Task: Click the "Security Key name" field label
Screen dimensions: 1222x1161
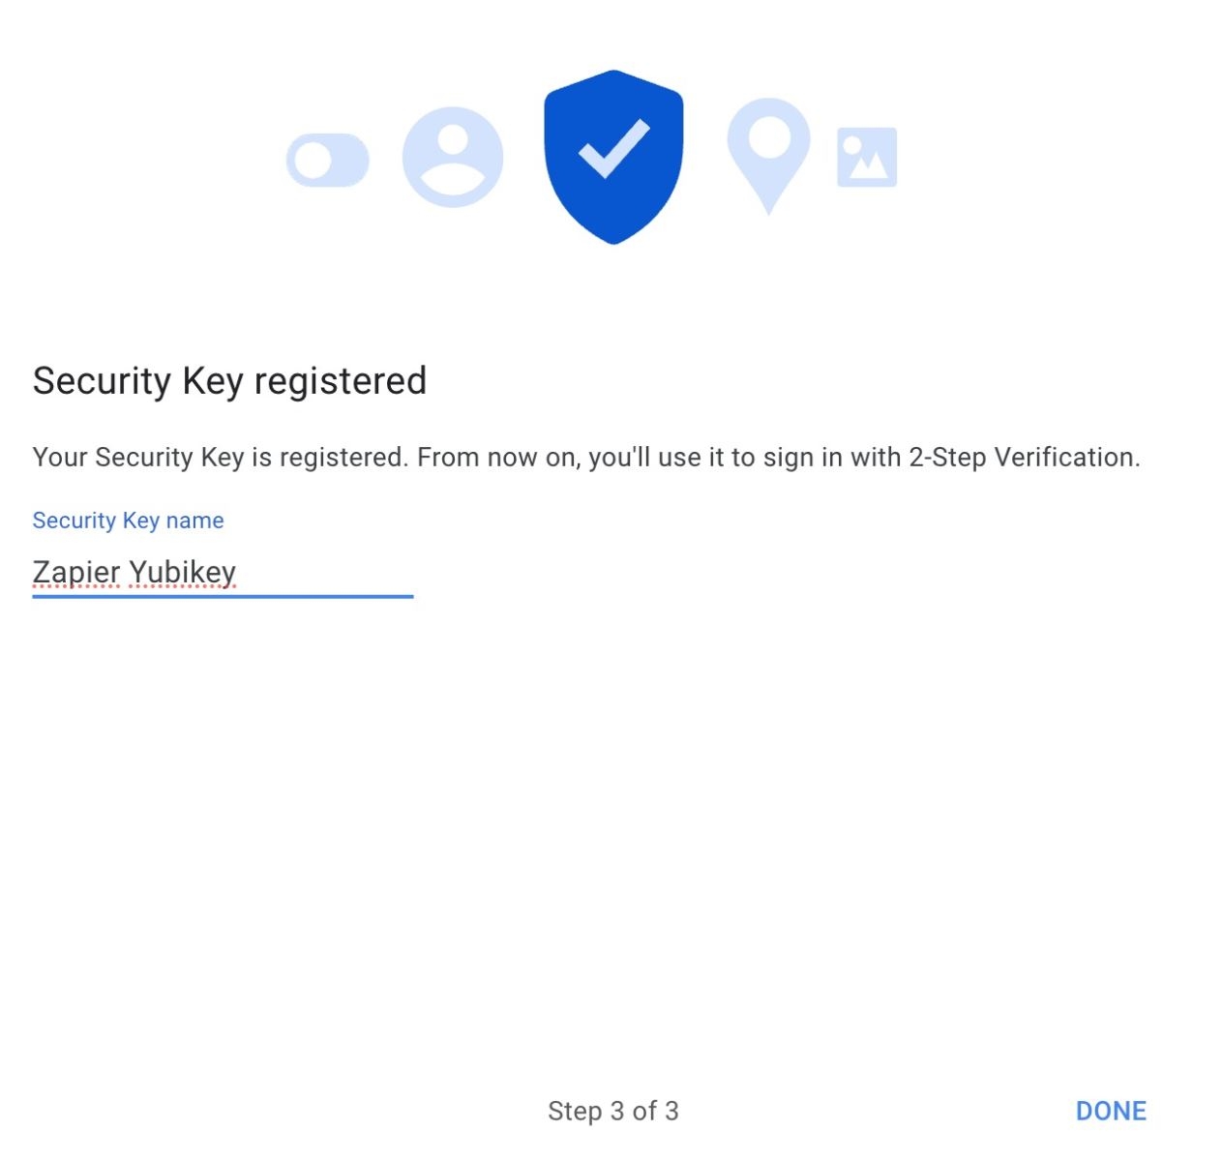Action: pyautogui.click(x=128, y=521)
